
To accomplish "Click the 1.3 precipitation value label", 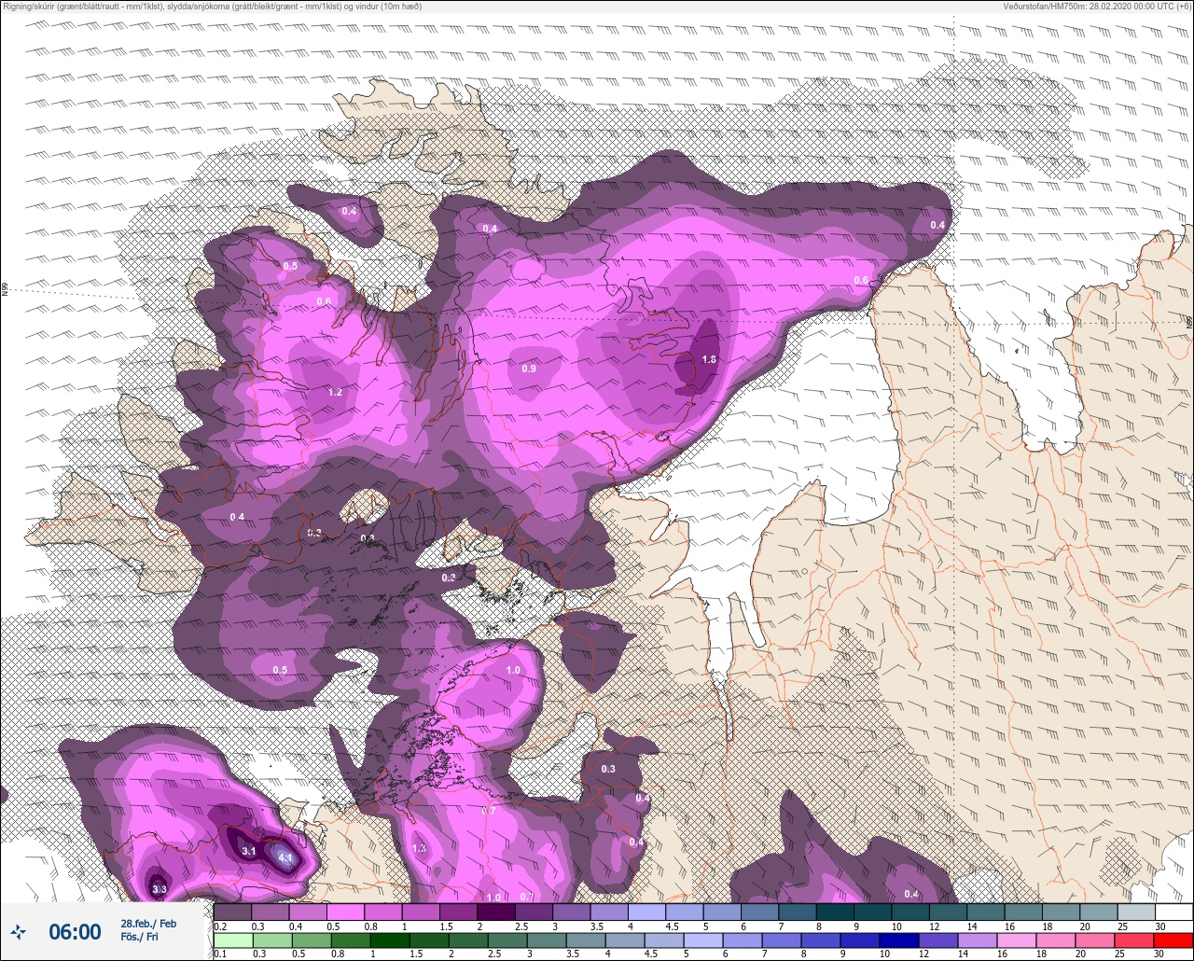I will pos(419,848).
